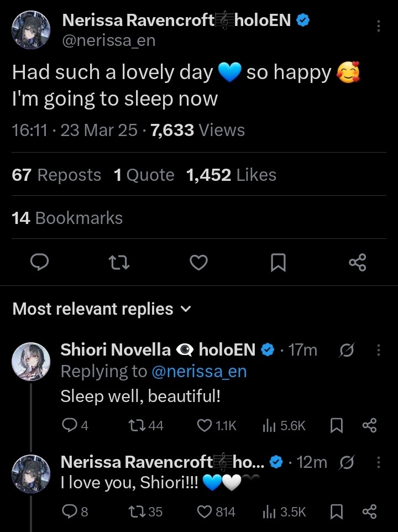Share Nerissa's 'I love you' reply
Image resolution: width=398 pixels, height=532 pixels.
click(x=369, y=512)
